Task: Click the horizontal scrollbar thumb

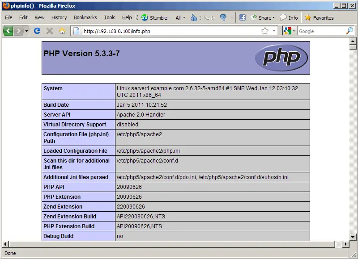Action: point(172,244)
